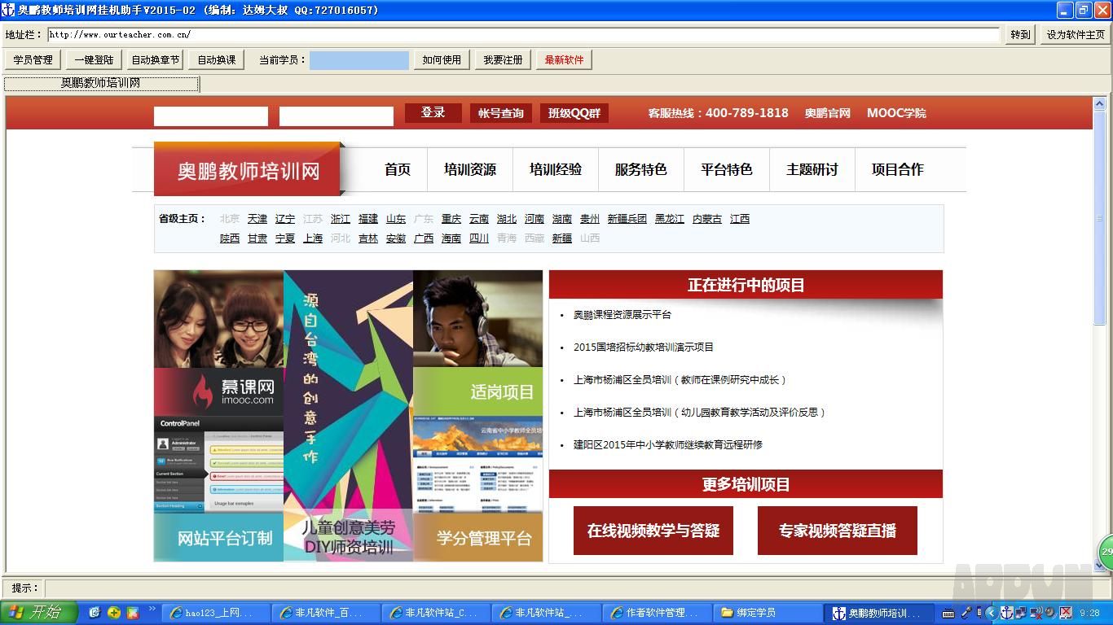Click the Internet Explorer quick launch icon
The width and height of the screenshot is (1113, 625).
[95, 613]
